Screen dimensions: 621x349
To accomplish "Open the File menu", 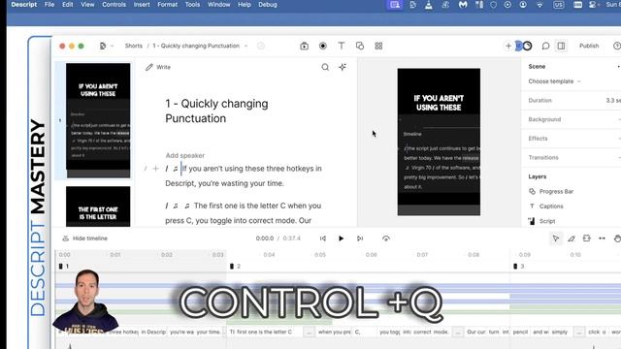I will pos(49,5).
